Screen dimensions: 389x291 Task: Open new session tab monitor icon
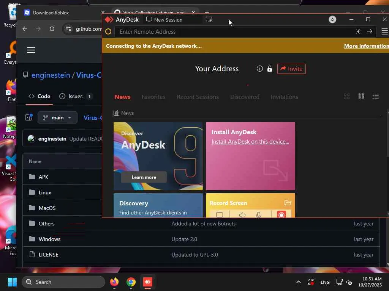(x=209, y=19)
